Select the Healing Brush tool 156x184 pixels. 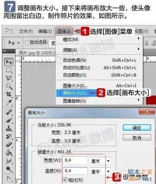pos(9,112)
